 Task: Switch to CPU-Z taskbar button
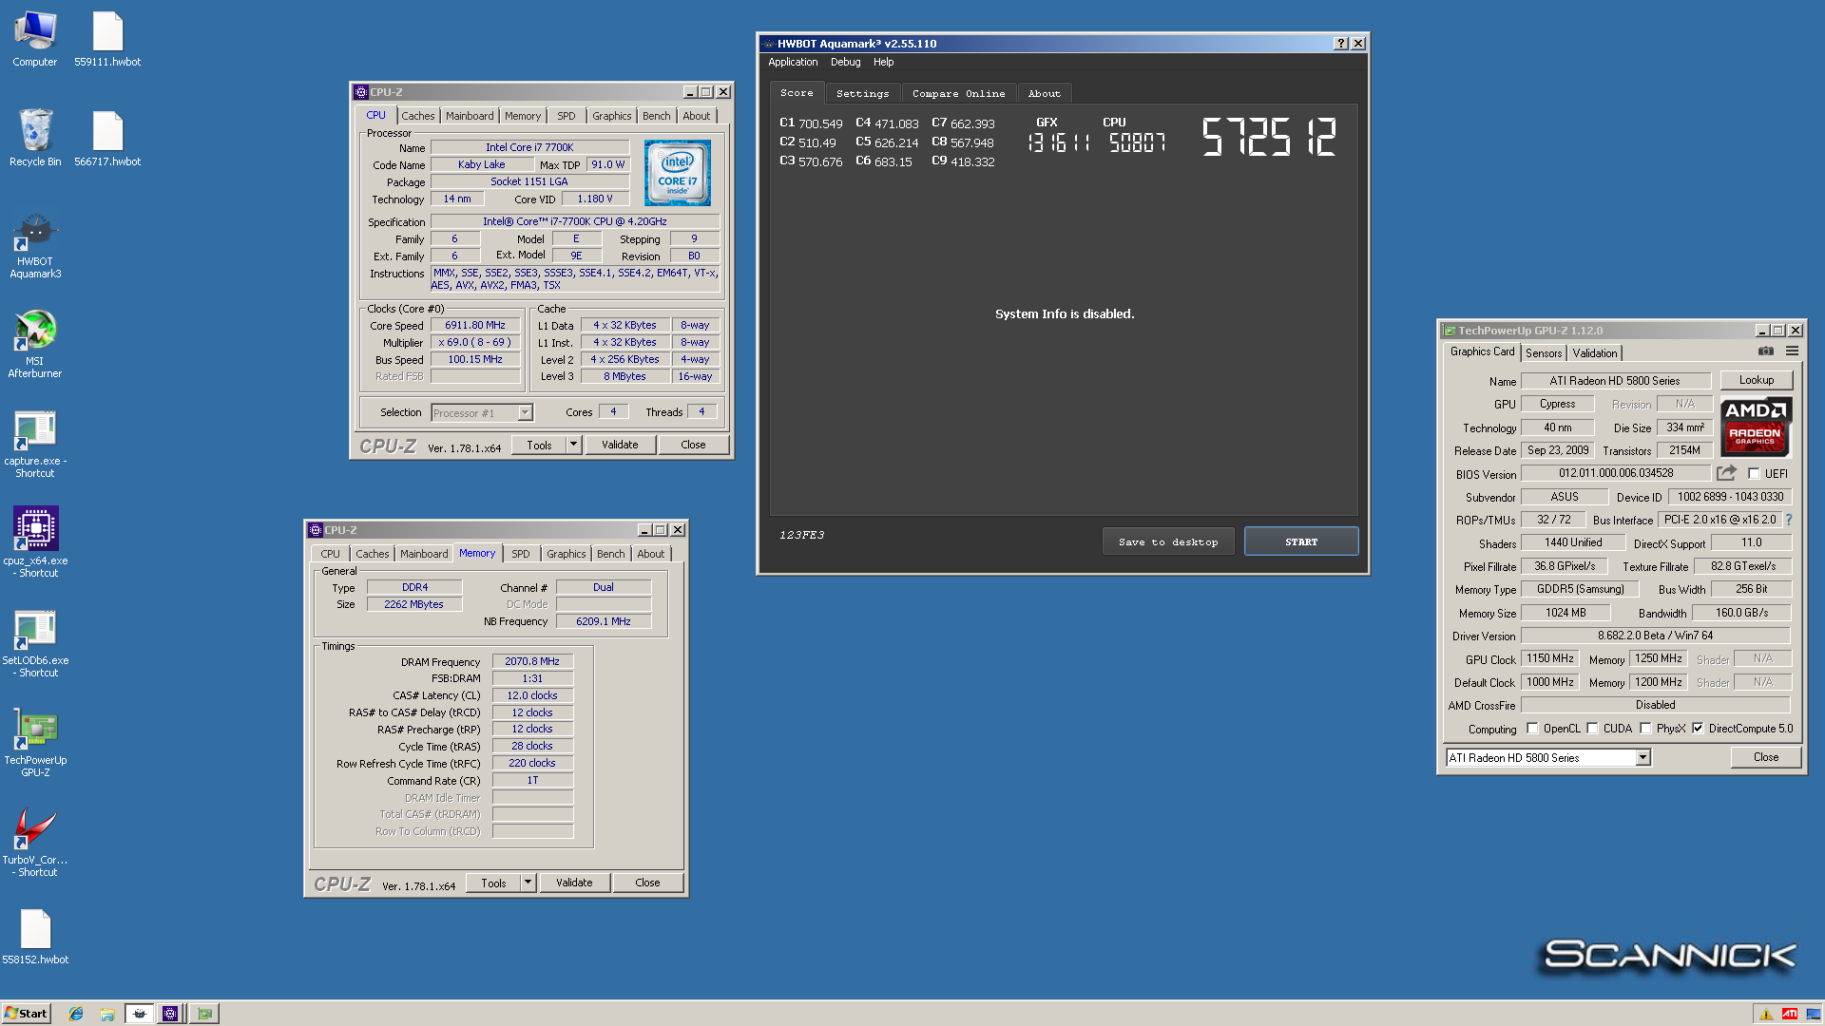170,1014
